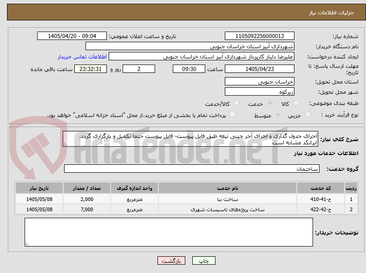Click the جزئیات اطلاعات نیاز page header
366x273 pixels.
coord(332,13)
